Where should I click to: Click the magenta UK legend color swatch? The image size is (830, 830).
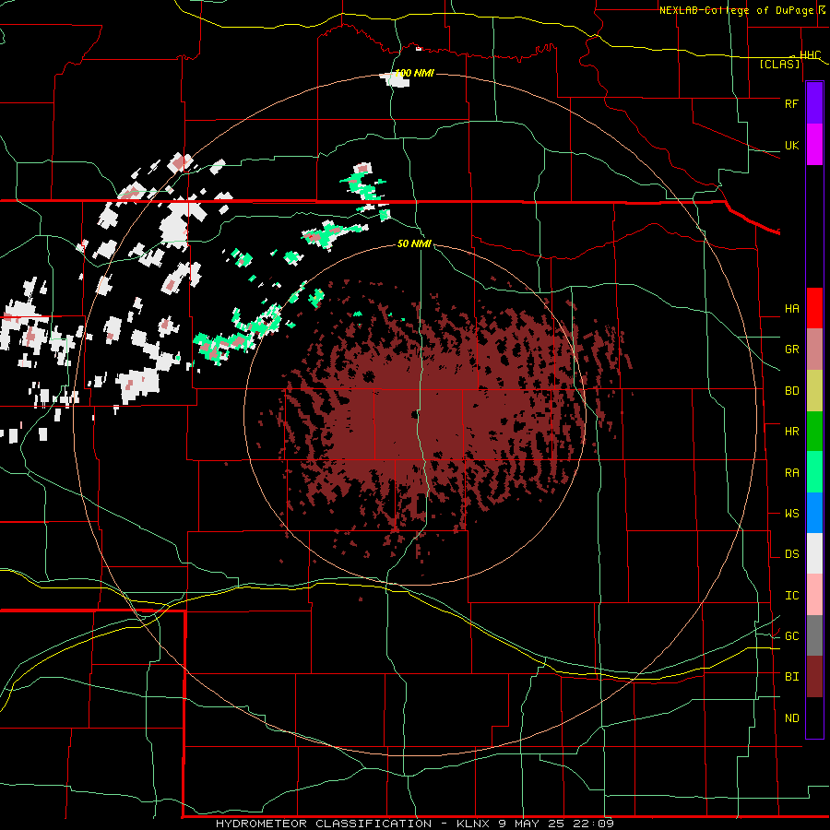tap(814, 145)
